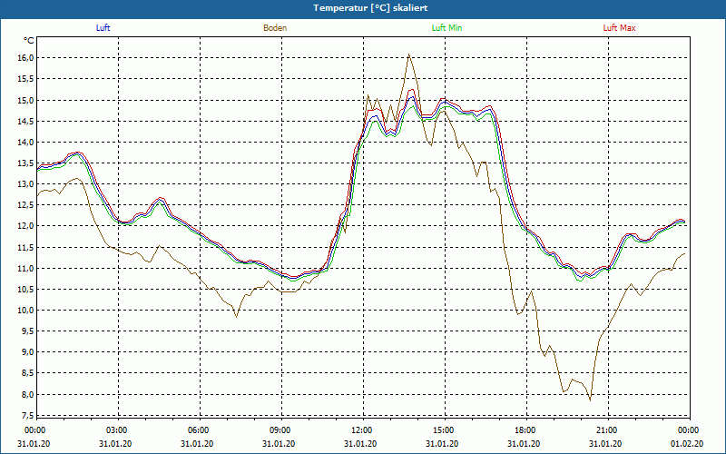
Task: Click the 15,5 y-axis value
Action: (x=25, y=79)
